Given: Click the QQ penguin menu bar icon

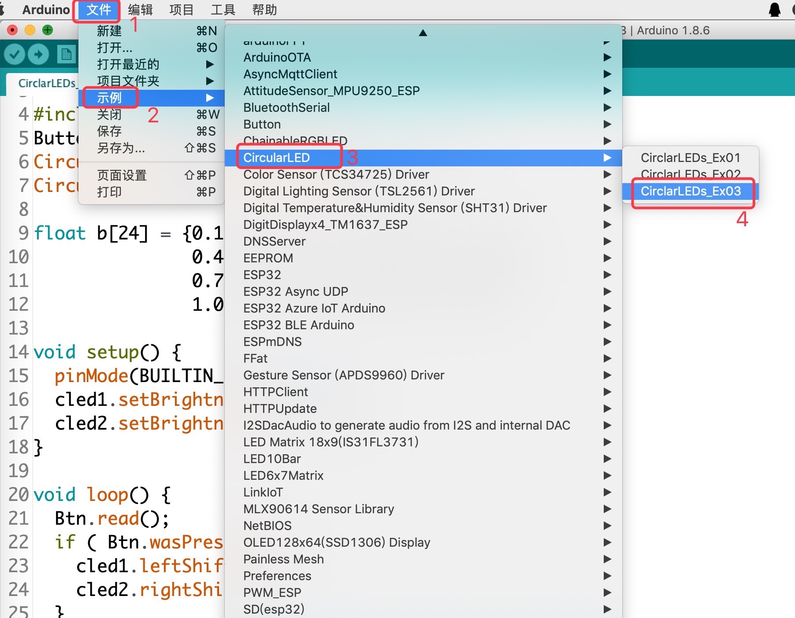Looking at the screenshot, I should (774, 10).
